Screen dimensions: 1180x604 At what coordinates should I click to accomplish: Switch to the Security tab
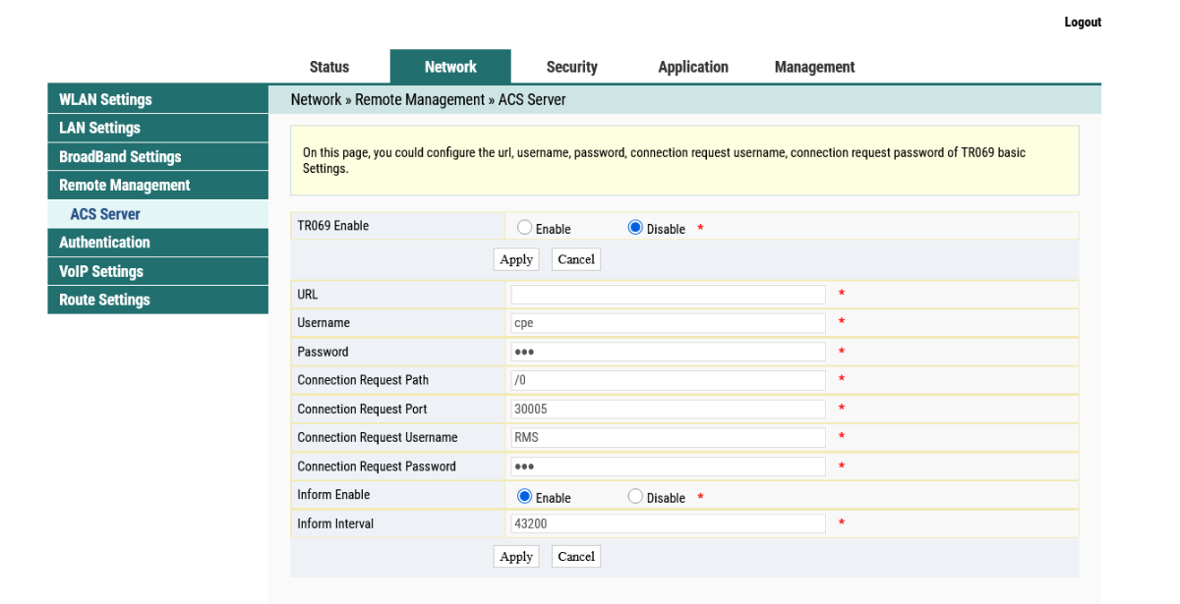571,67
